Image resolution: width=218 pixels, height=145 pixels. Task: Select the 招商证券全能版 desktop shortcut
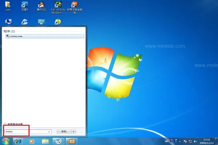point(74,8)
